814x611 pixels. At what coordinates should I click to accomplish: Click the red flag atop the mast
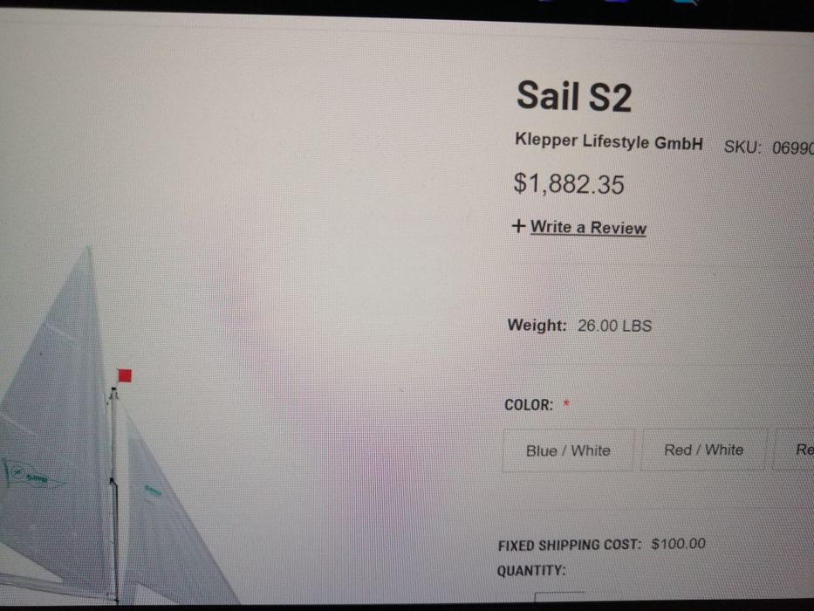(125, 375)
